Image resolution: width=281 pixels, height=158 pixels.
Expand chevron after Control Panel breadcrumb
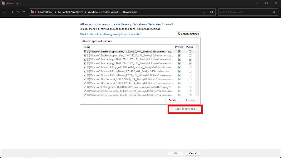tap(56, 12)
